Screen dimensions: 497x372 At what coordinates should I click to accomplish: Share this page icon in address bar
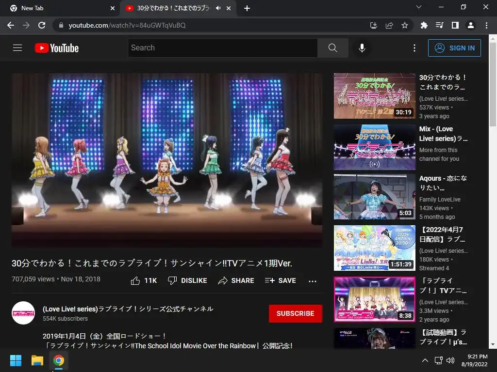pos(389,25)
